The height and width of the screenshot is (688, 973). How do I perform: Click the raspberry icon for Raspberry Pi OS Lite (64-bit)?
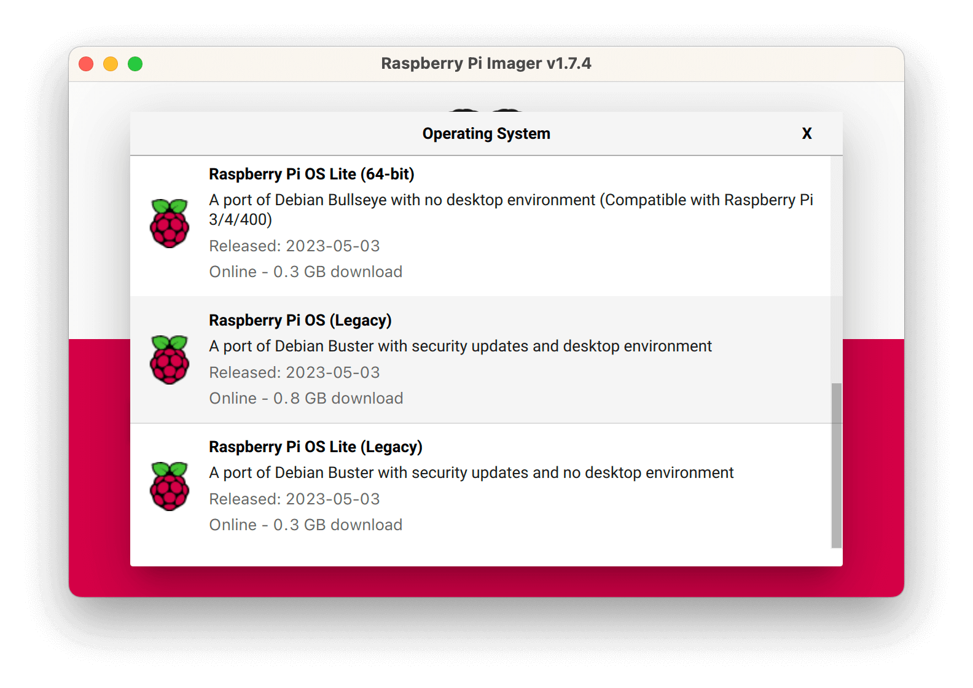(170, 224)
